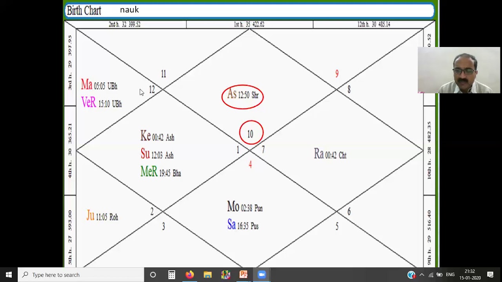
Task: Click the '4th h. 30 365.21' side label
Action: (70, 151)
